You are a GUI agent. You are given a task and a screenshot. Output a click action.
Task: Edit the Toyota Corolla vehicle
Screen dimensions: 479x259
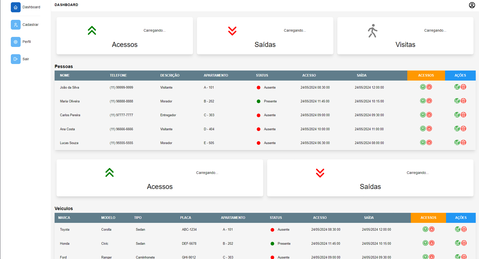tap(458, 229)
